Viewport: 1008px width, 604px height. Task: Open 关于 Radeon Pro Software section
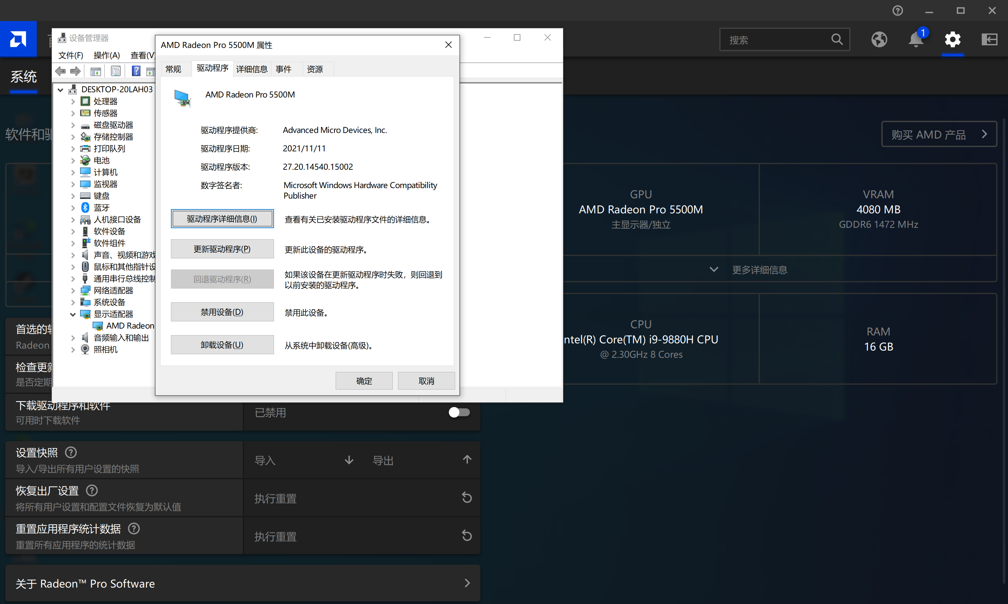click(x=242, y=583)
